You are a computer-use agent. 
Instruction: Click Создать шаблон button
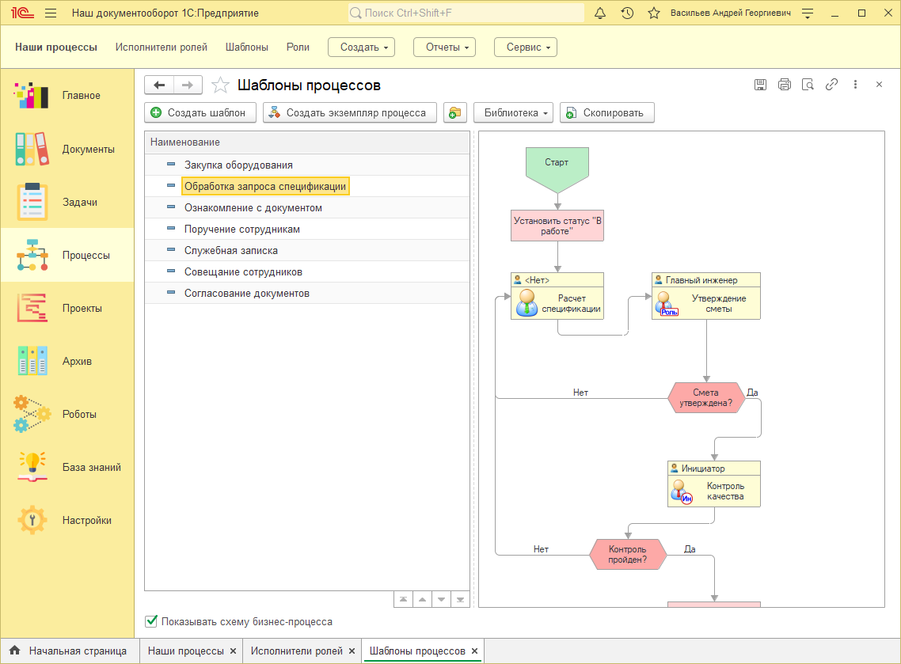tap(200, 112)
